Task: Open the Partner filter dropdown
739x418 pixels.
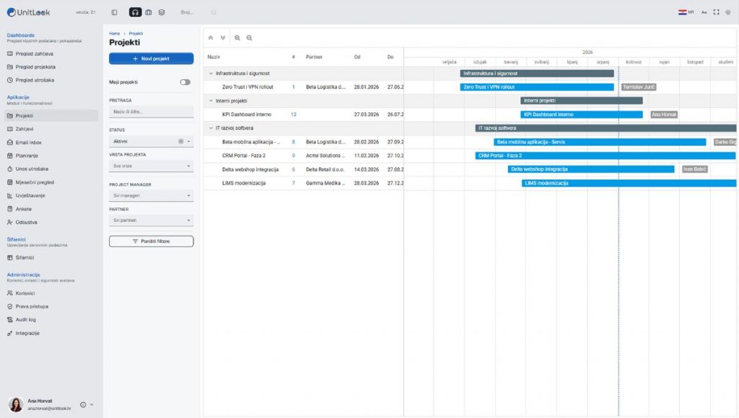Action: (152, 221)
